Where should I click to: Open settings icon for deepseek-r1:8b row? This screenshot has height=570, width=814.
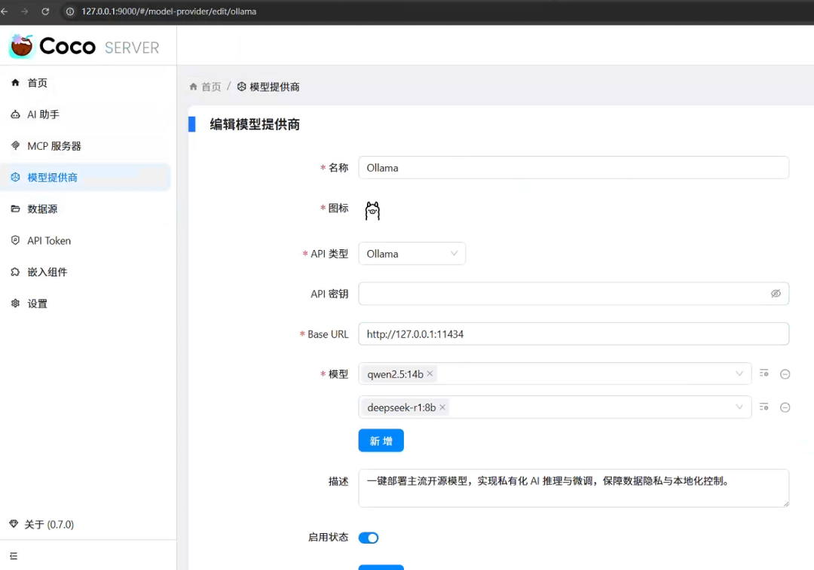point(764,407)
